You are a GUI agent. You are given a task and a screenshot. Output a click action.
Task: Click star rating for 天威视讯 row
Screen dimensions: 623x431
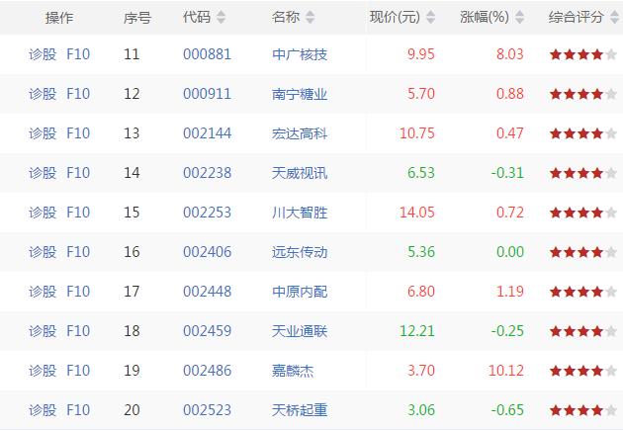click(582, 173)
